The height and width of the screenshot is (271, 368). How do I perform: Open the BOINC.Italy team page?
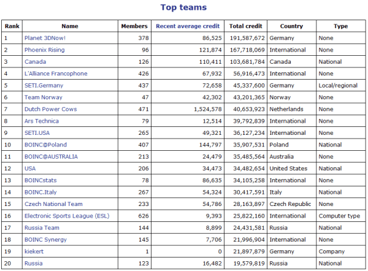tap(40, 192)
